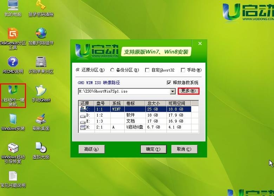Click the D: drive disk icon
Image resolution: width=274 pixels, height=196 pixels.
click(x=83, y=116)
